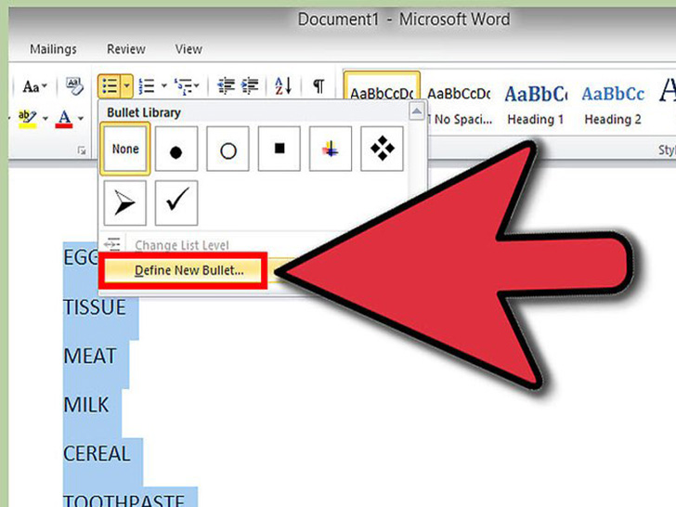Open the Review tab
Viewport: 676px width, 507px height.
(x=126, y=49)
